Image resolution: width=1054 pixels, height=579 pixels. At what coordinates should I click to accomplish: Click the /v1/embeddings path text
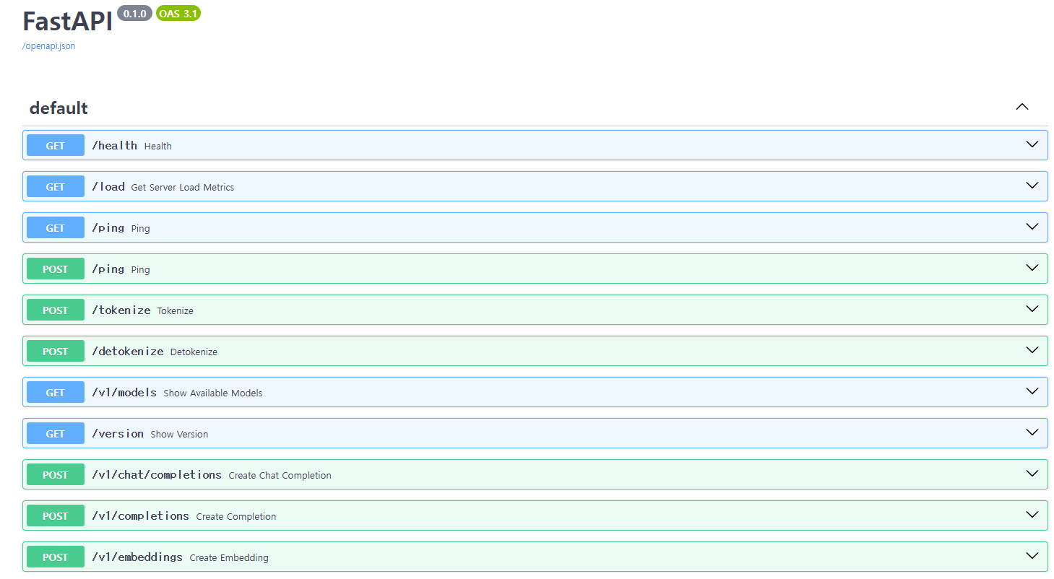pyautogui.click(x=137, y=557)
